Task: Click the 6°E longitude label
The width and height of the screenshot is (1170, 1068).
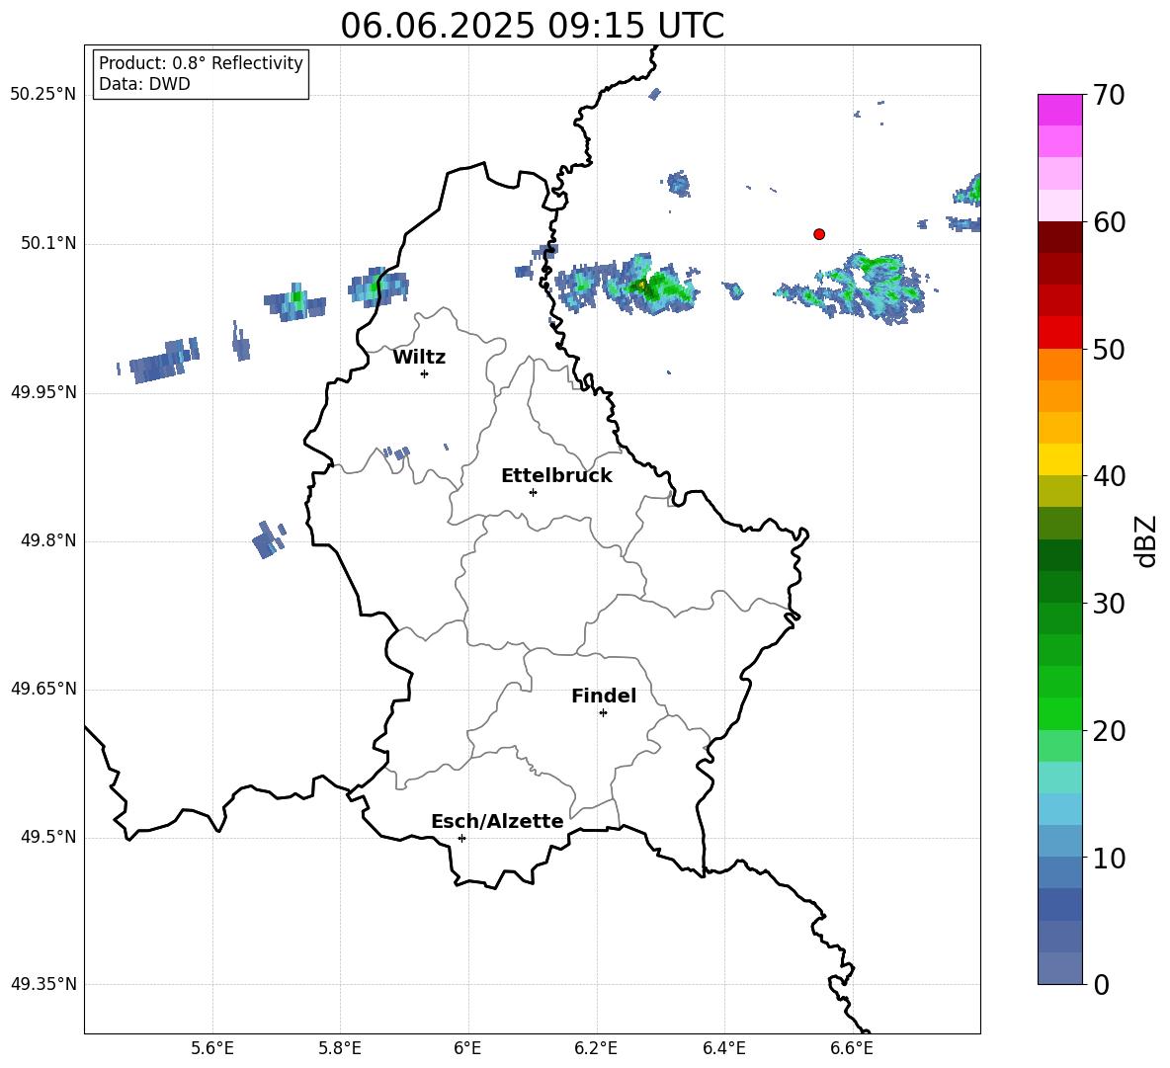Action: click(x=467, y=1048)
